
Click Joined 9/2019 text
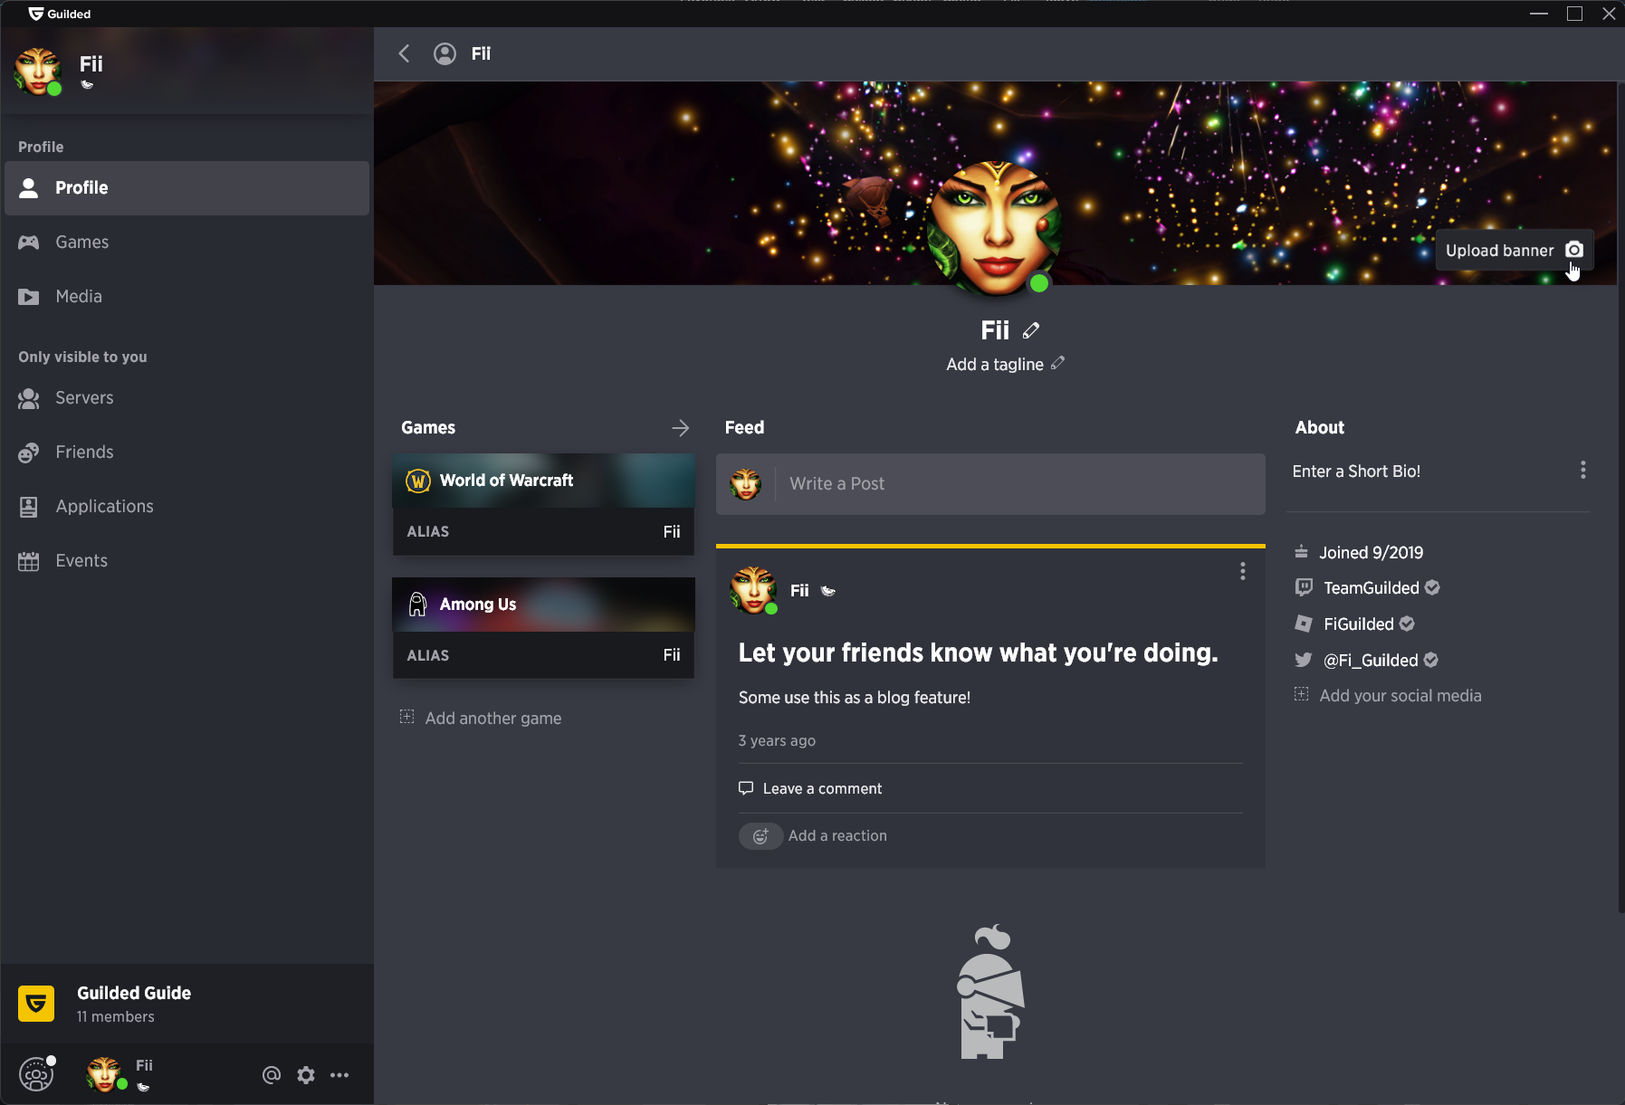tap(1371, 552)
